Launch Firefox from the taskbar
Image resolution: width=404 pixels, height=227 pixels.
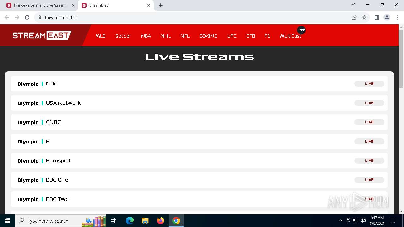(161, 221)
